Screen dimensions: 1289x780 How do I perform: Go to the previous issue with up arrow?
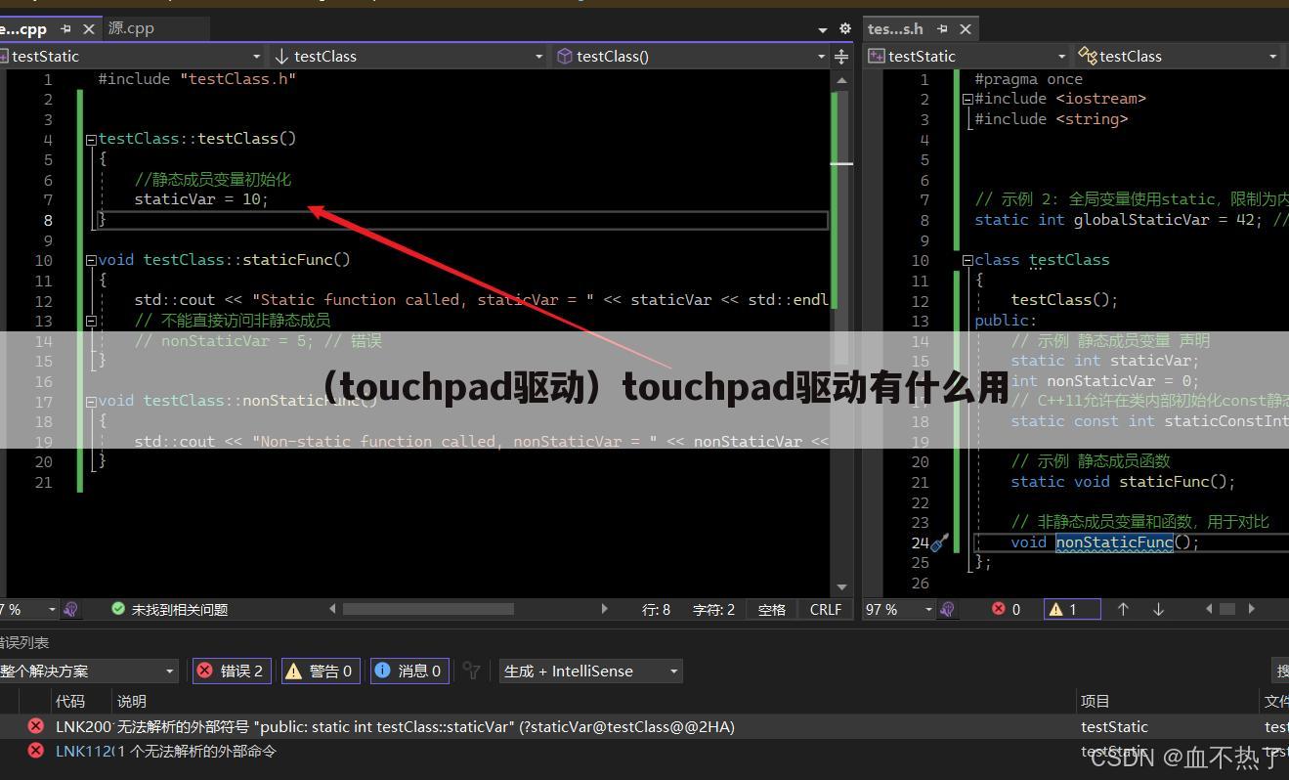[1123, 609]
